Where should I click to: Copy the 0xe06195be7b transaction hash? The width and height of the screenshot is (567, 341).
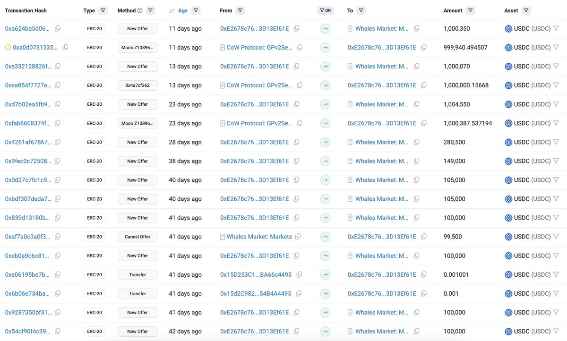(x=58, y=274)
